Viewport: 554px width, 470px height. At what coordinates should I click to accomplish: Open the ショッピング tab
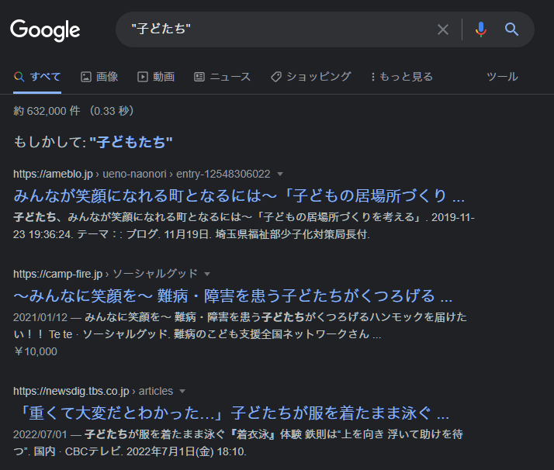click(x=311, y=77)
